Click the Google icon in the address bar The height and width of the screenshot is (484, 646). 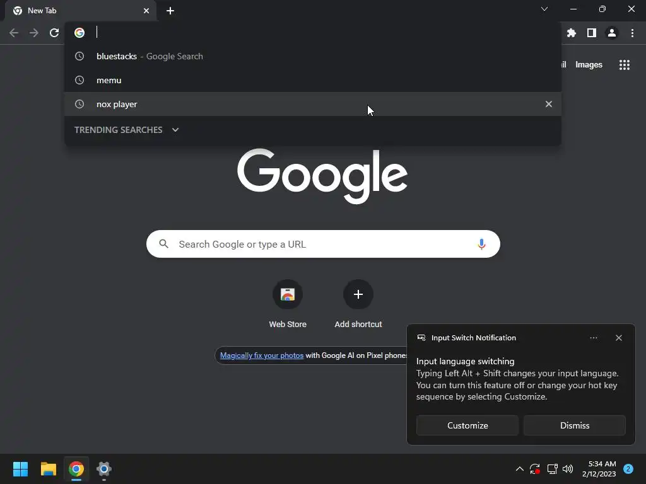click(x=79, y=33)
